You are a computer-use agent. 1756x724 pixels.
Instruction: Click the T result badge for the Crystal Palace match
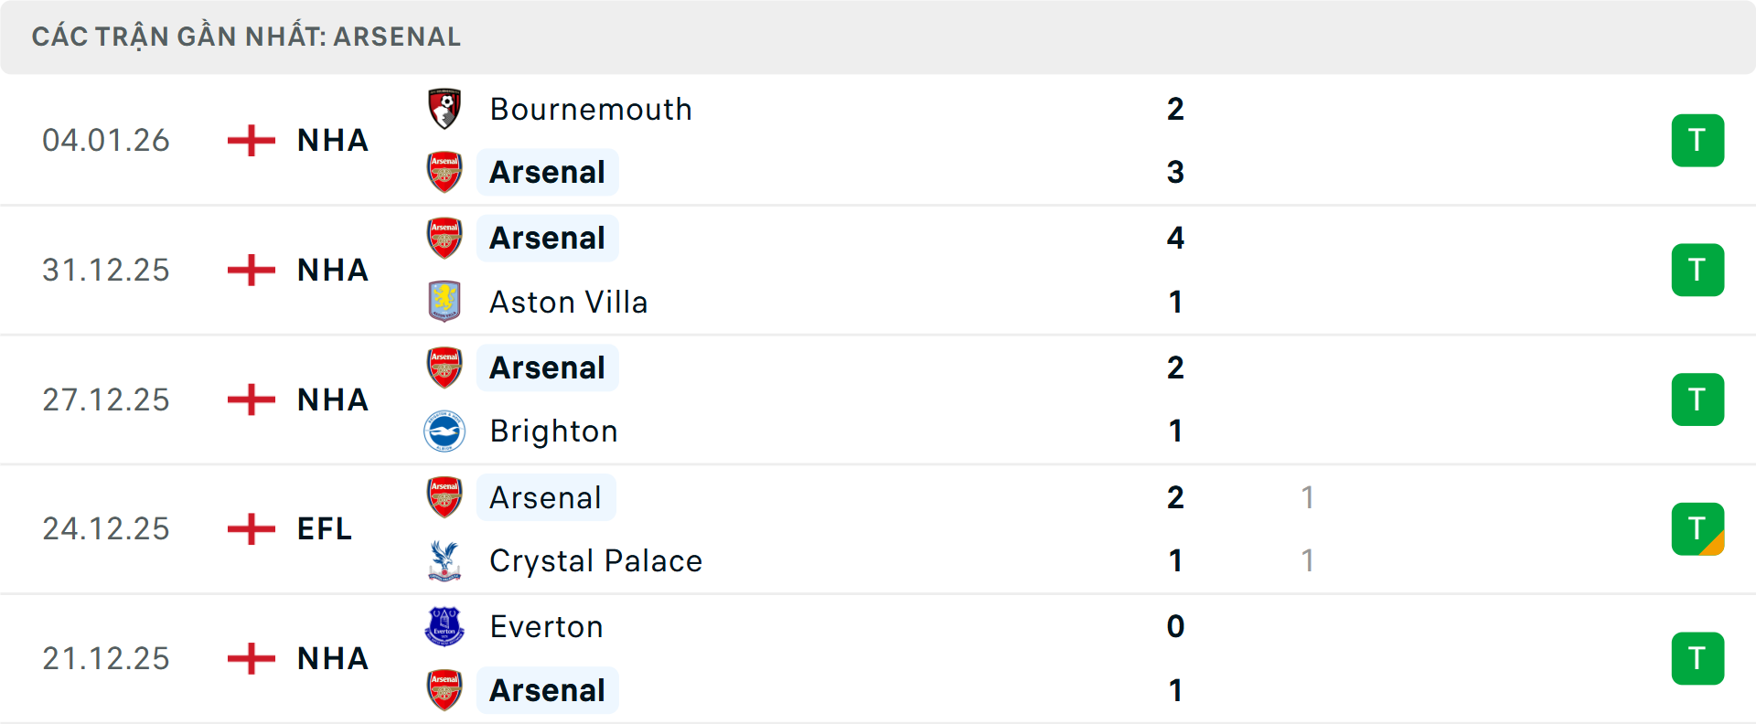1698,528
